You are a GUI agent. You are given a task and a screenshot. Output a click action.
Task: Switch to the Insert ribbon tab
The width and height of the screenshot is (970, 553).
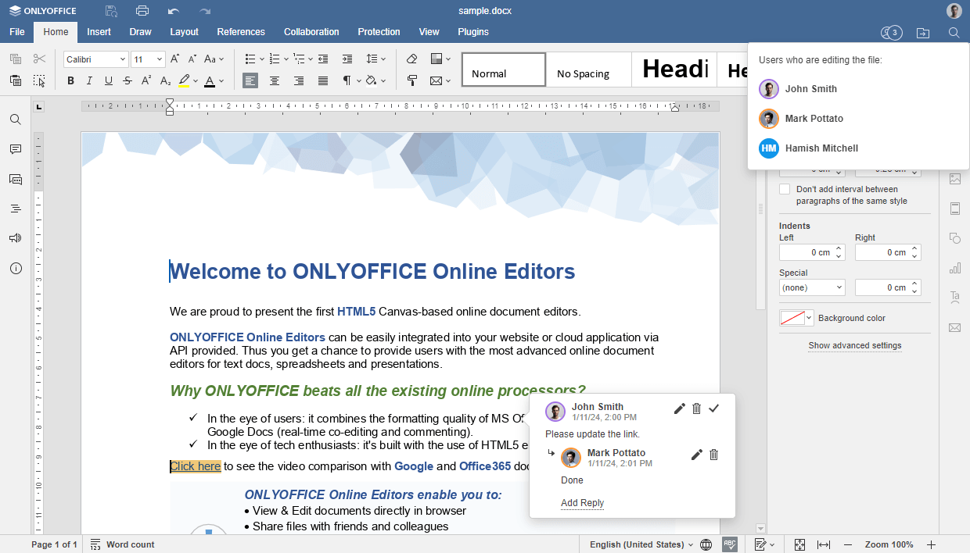tap(99, 31)
